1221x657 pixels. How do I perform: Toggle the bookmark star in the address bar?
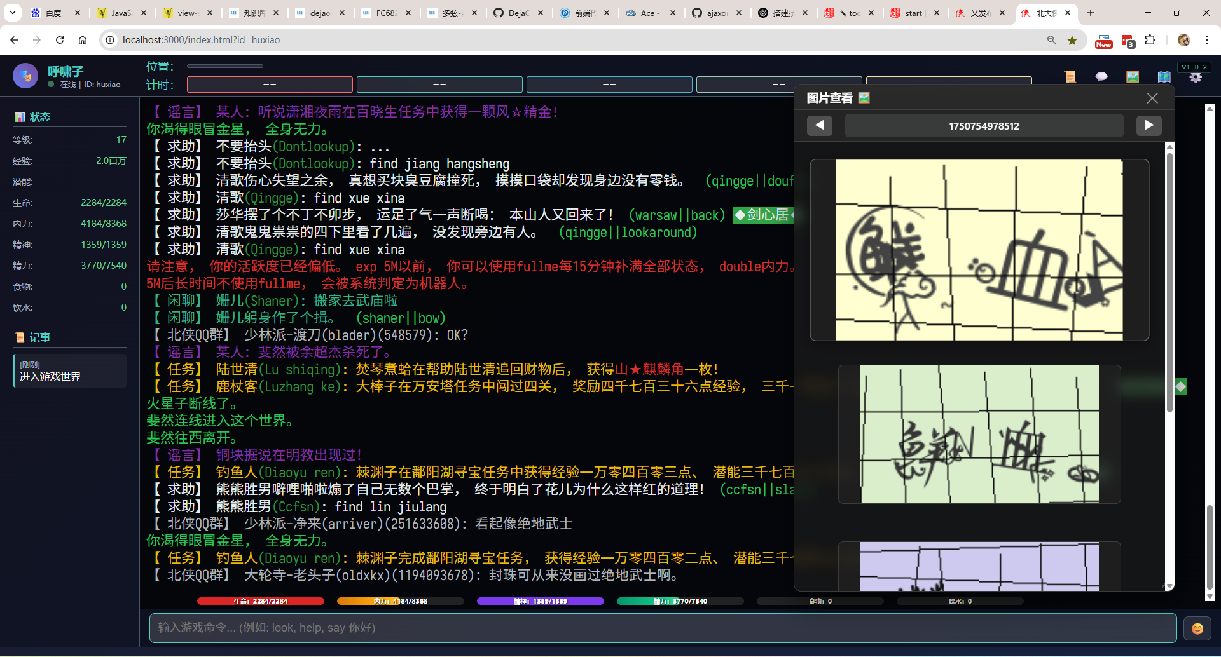(x=1073, y=39)
